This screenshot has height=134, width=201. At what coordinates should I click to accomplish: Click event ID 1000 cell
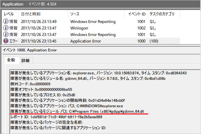(x=141, y=41)
